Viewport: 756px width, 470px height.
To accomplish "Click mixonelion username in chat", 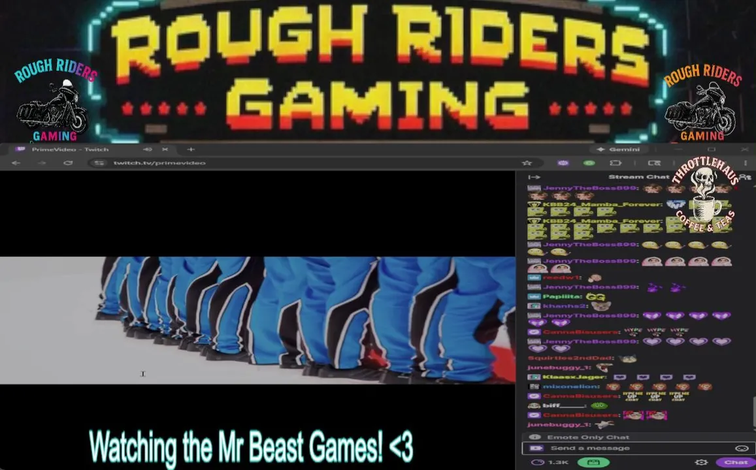I will pos(571,386).
